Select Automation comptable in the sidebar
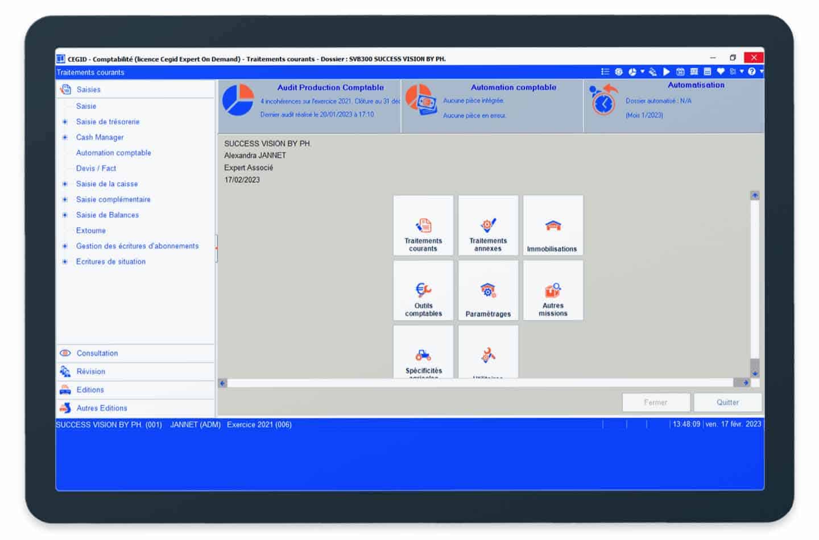Viewport: 819px width, 540px height. pyautogui.click(x=114, y=153)
